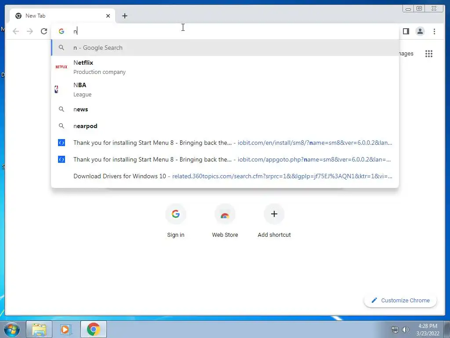Click the taskbar clock showing 4:28 PM

[x=428, y=329]
